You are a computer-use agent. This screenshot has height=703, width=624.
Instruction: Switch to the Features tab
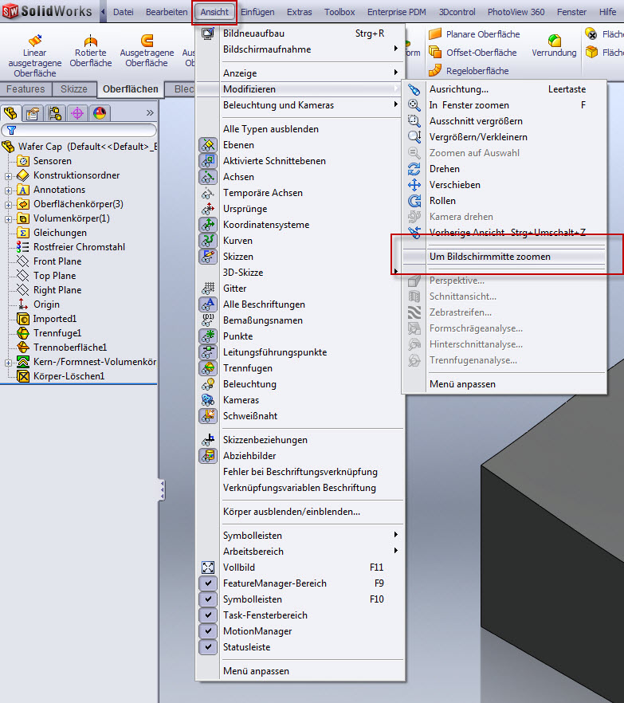pyautogui.click(x=26, y=89)
